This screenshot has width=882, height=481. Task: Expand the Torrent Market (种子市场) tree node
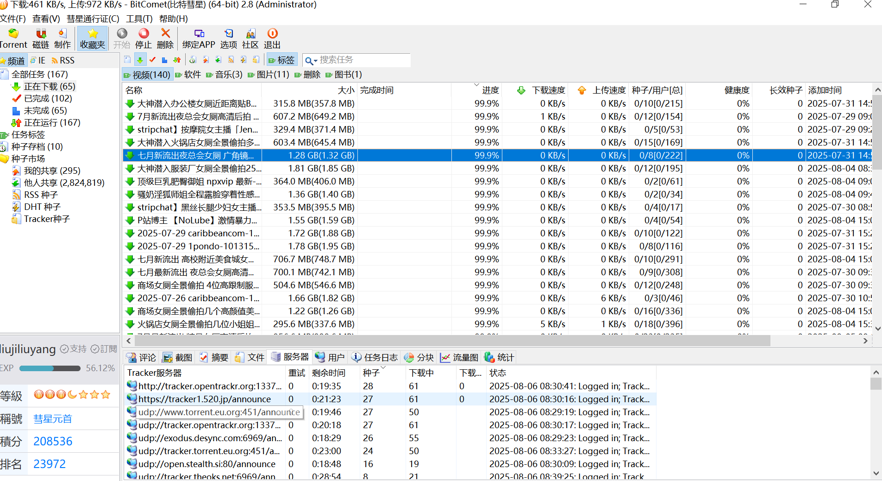(28, 159)
